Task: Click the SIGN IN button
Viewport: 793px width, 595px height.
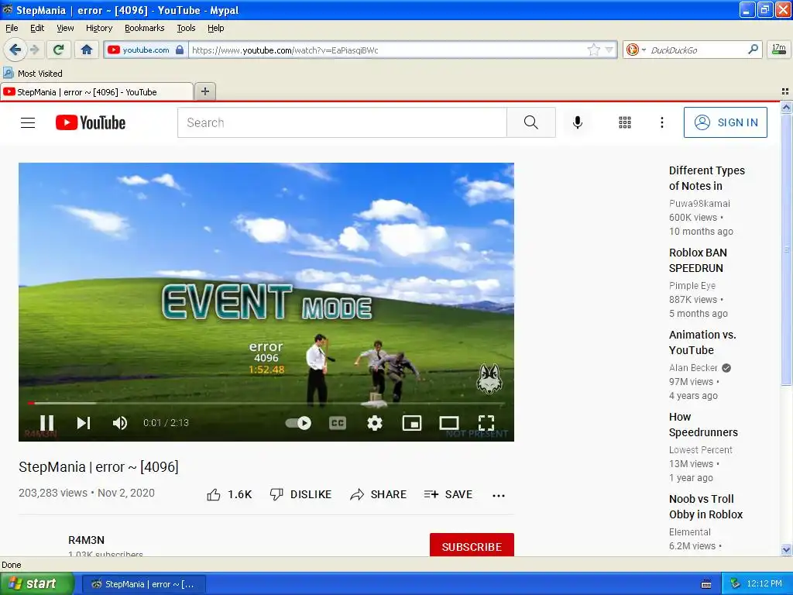Action: click(725, 122)
